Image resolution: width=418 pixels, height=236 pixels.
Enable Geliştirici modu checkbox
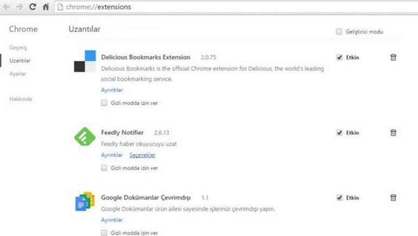click(339, 31)
